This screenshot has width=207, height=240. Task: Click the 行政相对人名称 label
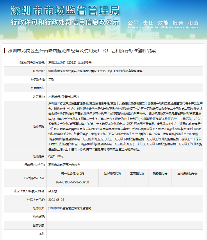[34, 165]
